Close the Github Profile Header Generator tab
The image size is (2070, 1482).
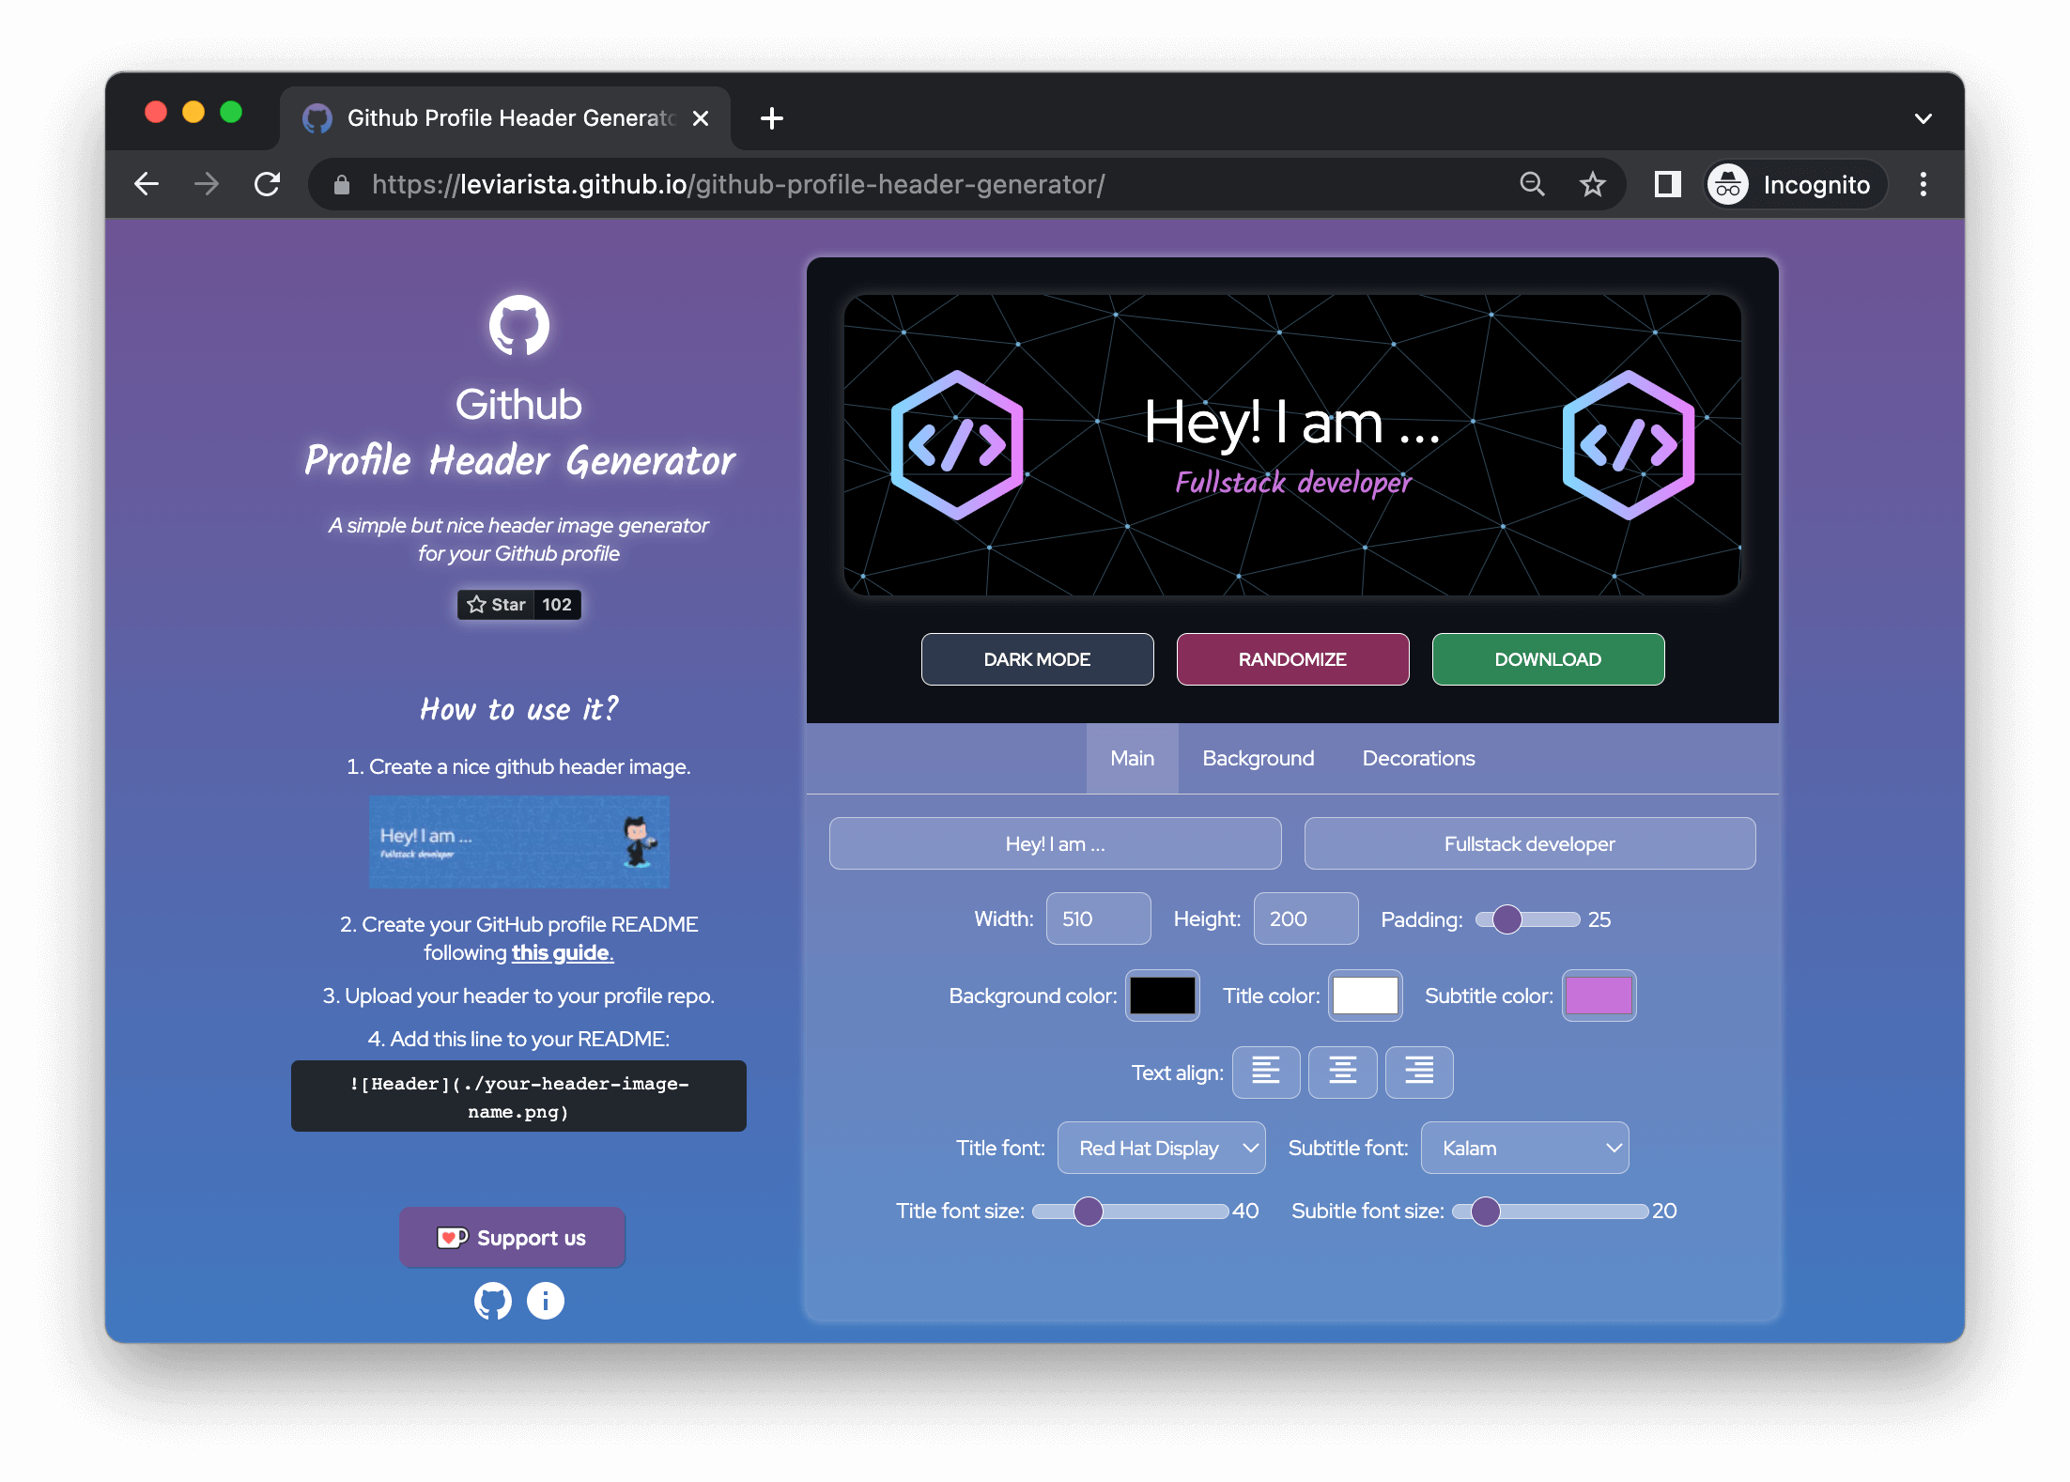(x=701, y=118)
